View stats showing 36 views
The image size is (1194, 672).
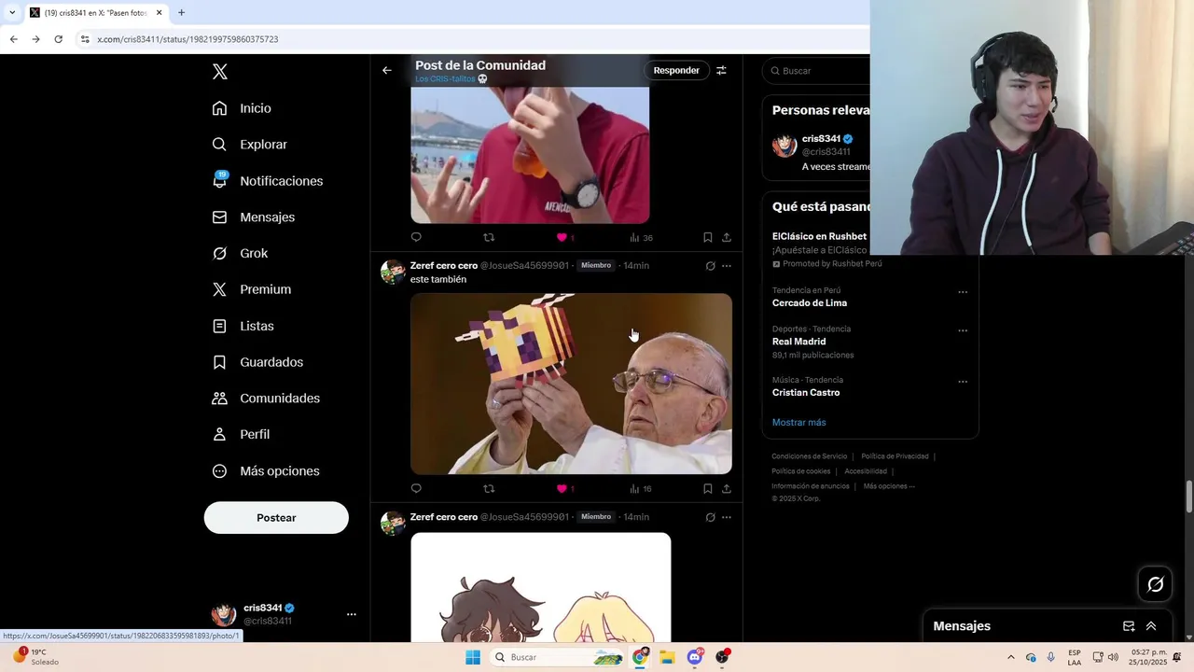tap(641, 238)
